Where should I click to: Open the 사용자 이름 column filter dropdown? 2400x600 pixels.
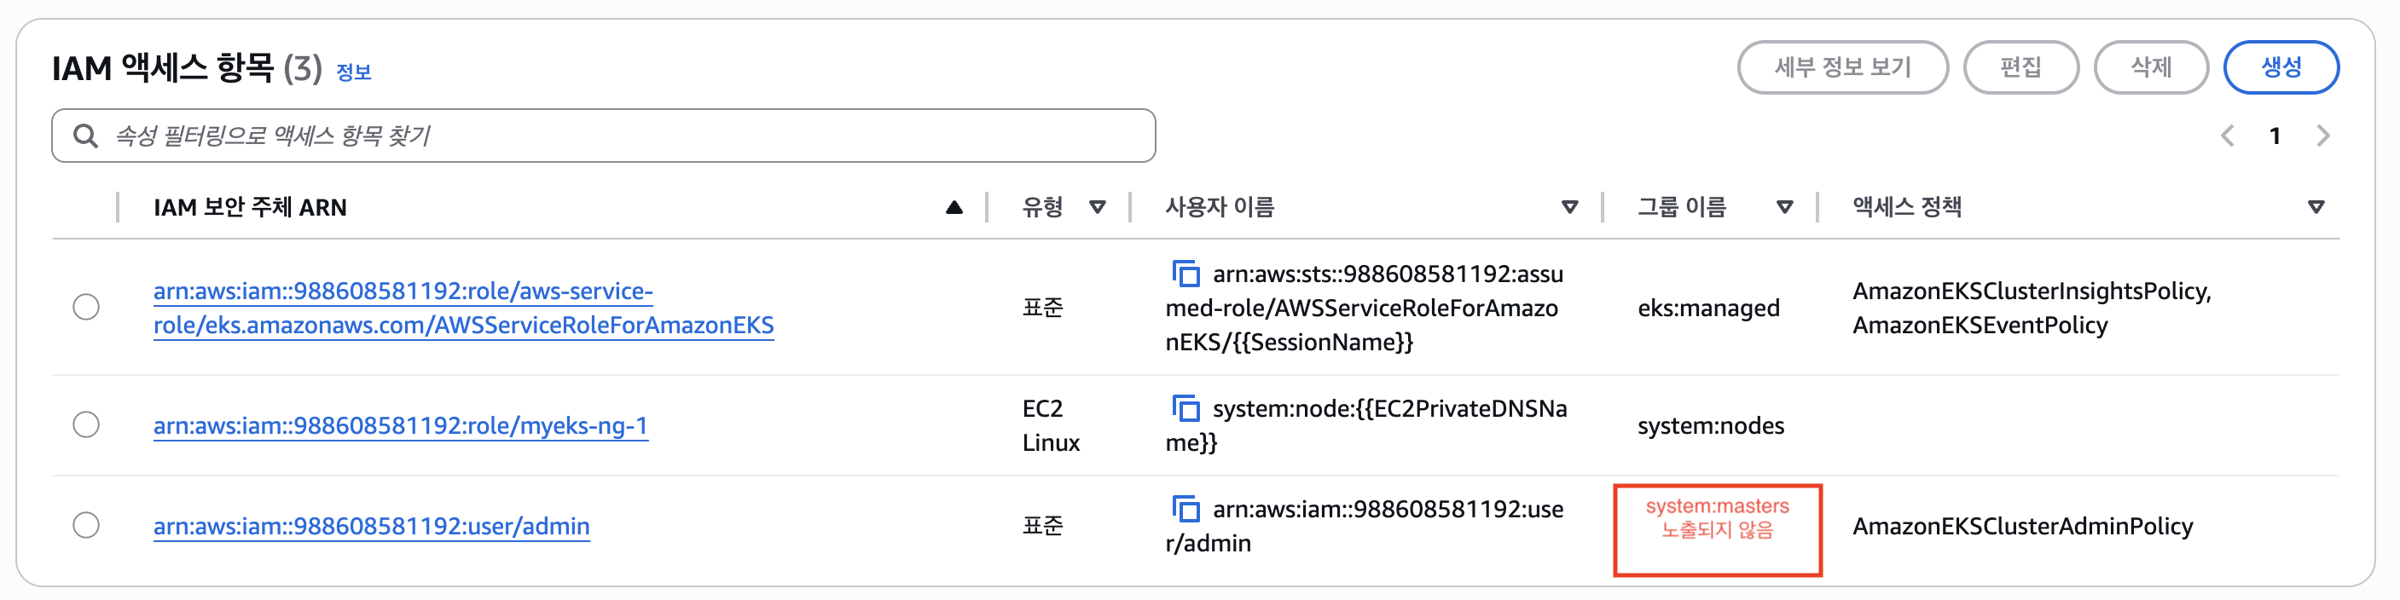click(1572, 207)
